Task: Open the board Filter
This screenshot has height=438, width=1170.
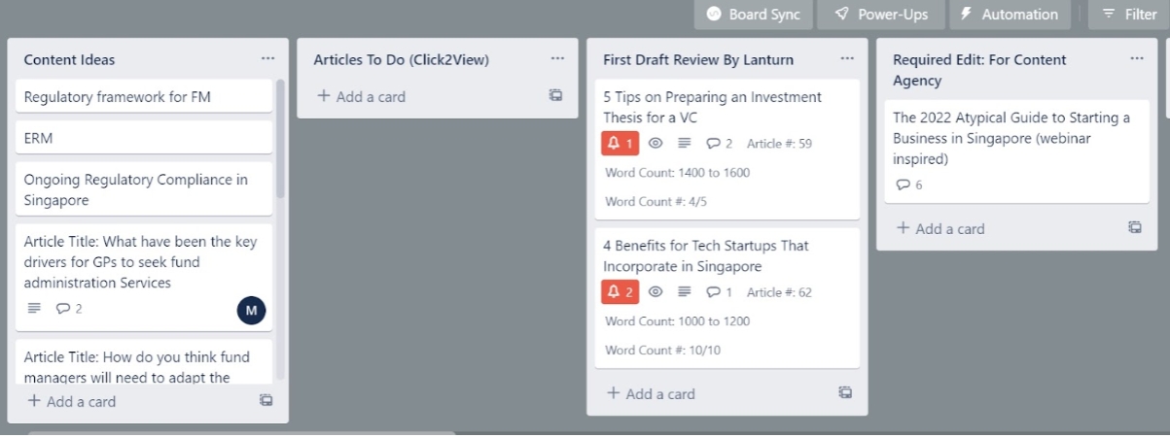Action: (x=1128, y=14)
